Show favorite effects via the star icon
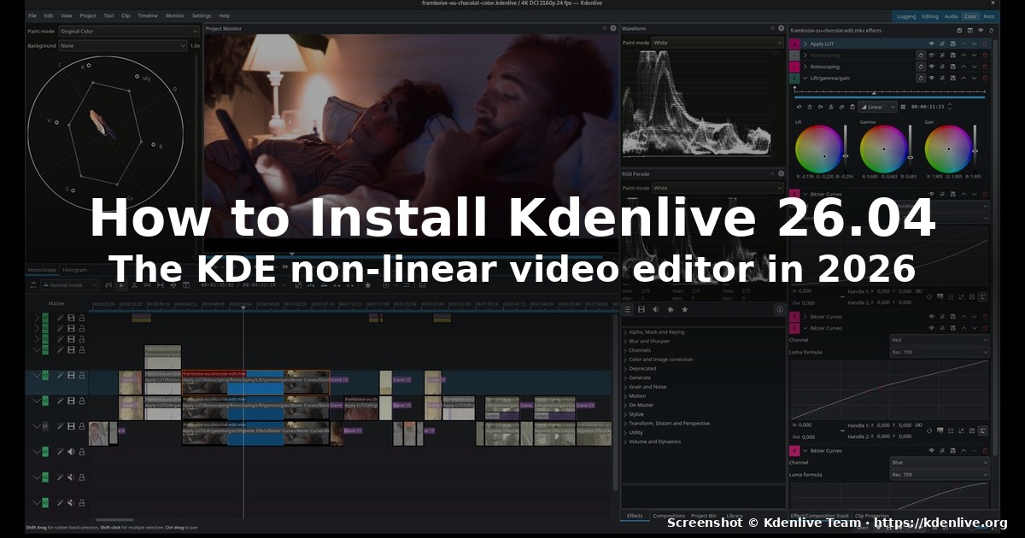 (685, 309)
